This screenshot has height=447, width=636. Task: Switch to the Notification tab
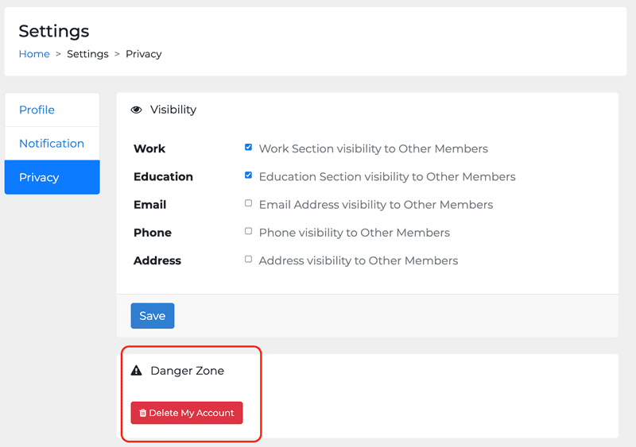(x=52, y=143)
